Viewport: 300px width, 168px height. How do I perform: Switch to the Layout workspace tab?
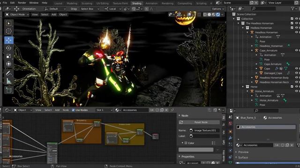(58, 3)
